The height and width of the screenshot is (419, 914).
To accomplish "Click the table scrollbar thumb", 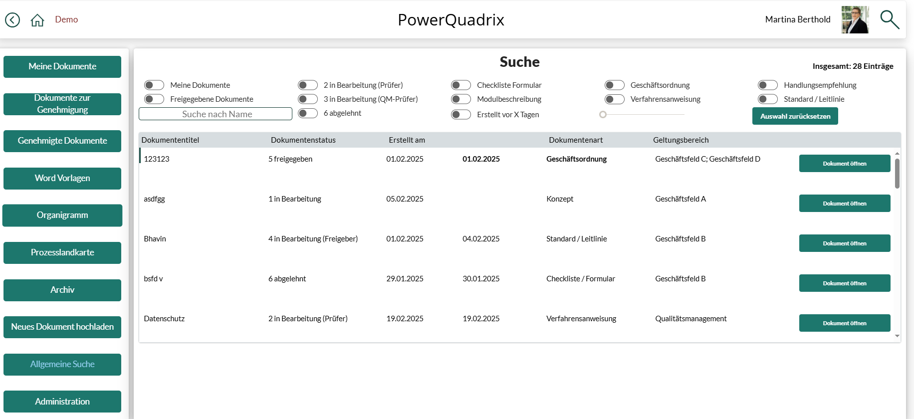I will pos(897,174).
